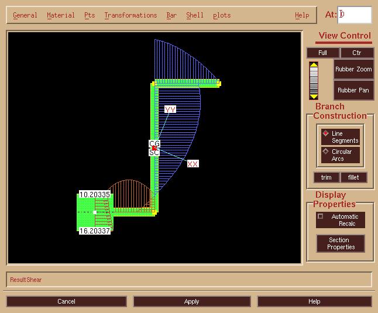Click the zoom slider down arrow

click(314, 96)
